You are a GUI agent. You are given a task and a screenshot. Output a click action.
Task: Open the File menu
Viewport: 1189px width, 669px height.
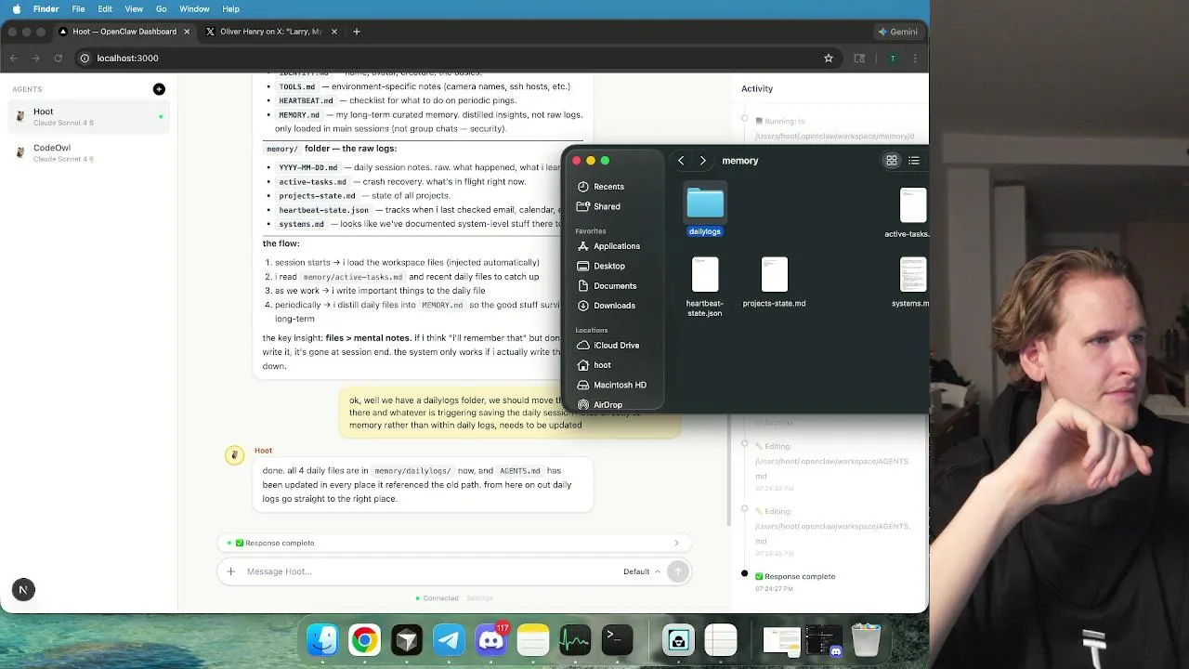tap(78, 8)
